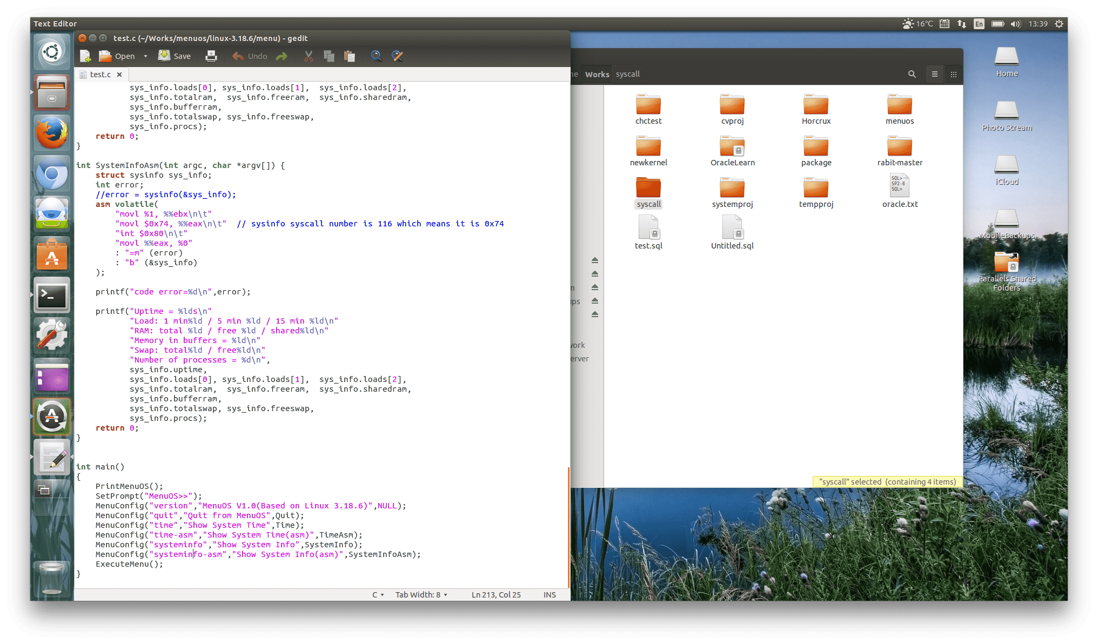Expand the Open recent files dropdown arrow
Viewport: 1098px width, 644px height.
click(x=145, y=56)
